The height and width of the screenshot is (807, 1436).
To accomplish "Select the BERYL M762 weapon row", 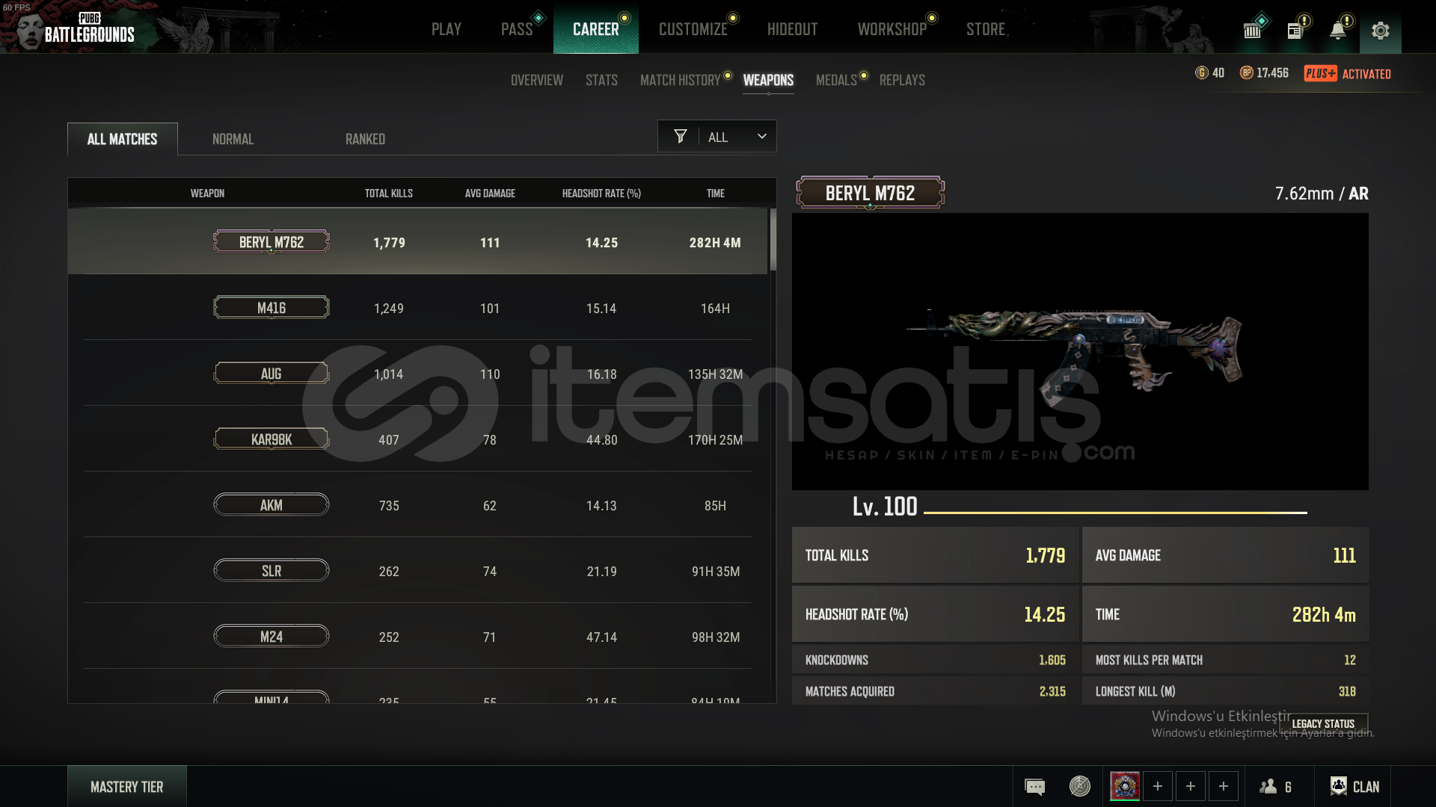I will (x=417, y=241).
